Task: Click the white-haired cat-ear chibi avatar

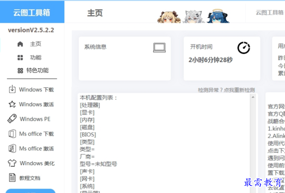Action: (193, 17)
